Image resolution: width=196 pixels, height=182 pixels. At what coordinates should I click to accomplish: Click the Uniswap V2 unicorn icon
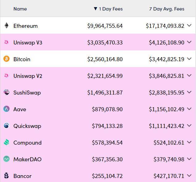(x=6, y=76)
